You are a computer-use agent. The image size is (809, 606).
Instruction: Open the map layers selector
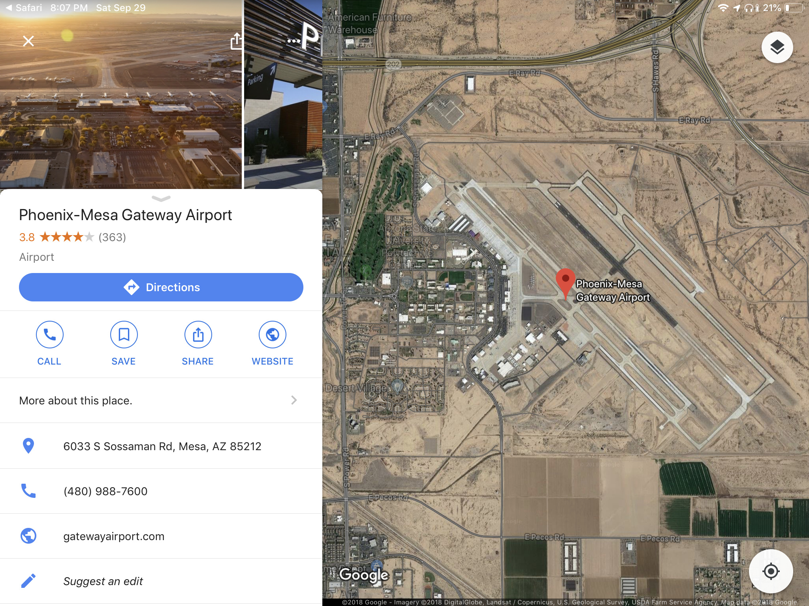point(777,47)
